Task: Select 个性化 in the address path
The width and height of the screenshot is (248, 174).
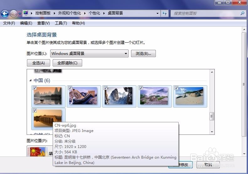Action: click(94, 13)
